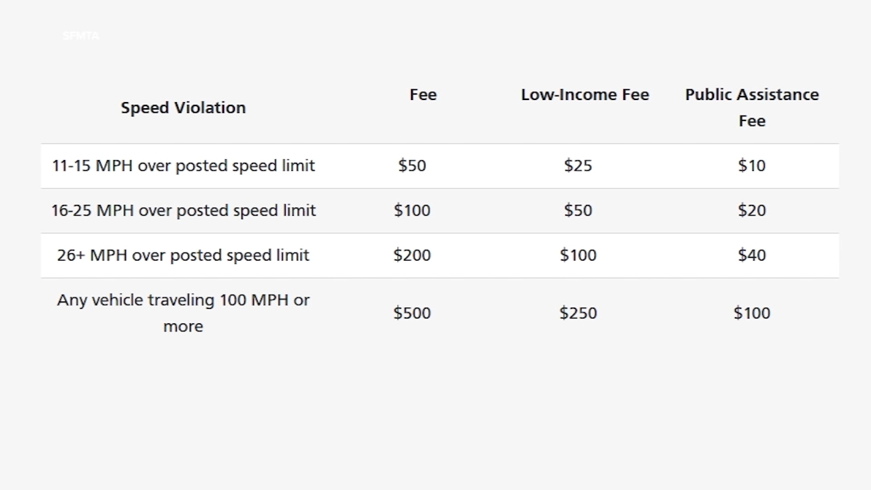Click the Speed Violation column header

pos(183,108)
